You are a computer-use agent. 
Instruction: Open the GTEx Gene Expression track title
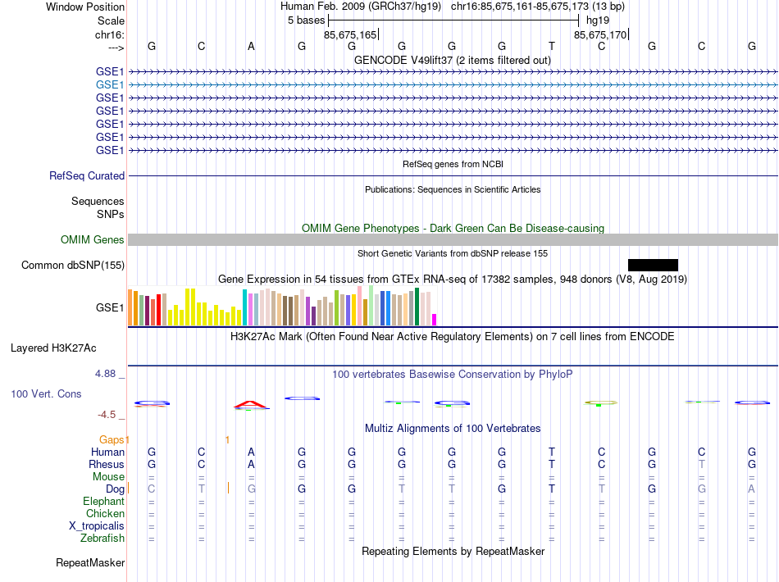[x=453, y=279]
